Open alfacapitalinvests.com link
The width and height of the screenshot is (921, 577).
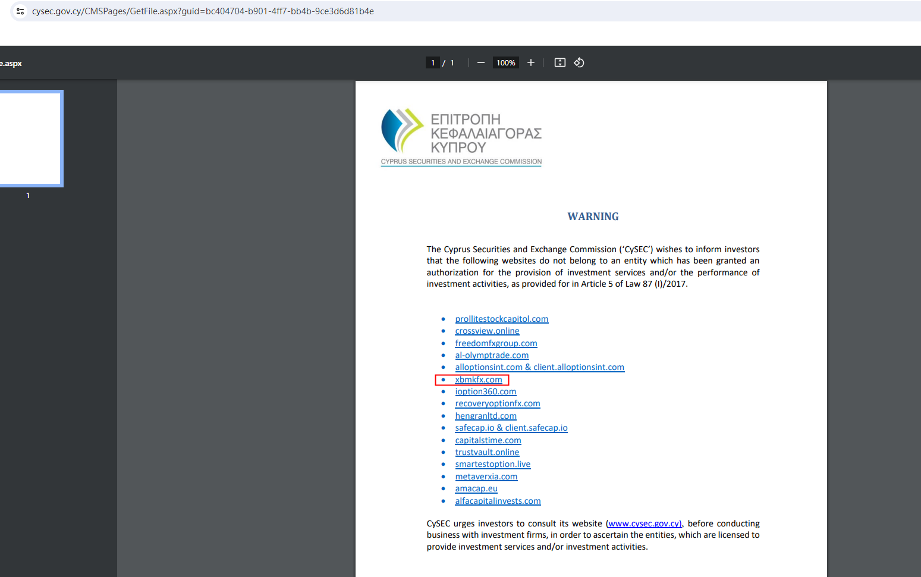pyautogui.click(x=498, y=501)
